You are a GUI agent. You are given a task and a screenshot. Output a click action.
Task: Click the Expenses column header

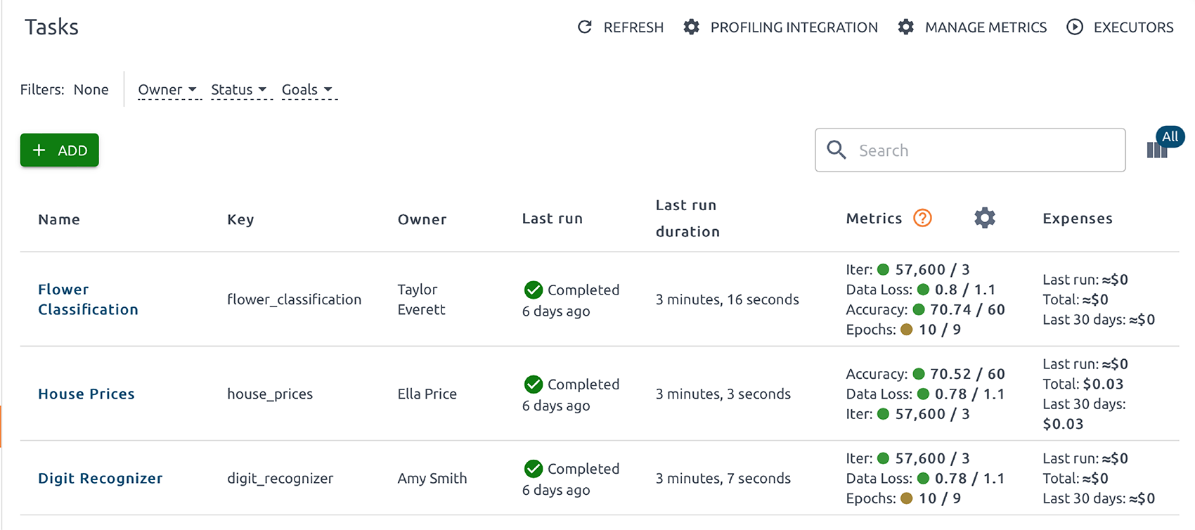[x=1078, y=219]
